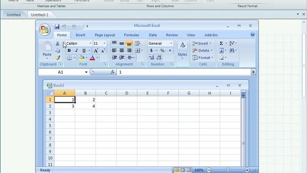The height and width of the screenshot is (173, 307).
Task: Paste clipboard contents
Action: (x=47, y=50)
